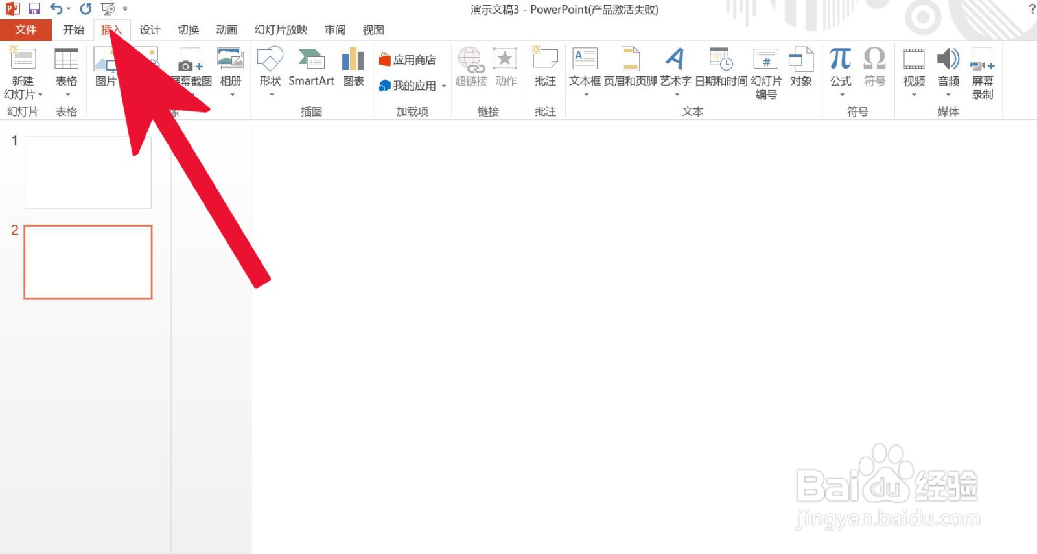The image size is (1037, 554).
Task: Switch to the 审阅 (Review) tab
Action: click(x=335, y=30)
